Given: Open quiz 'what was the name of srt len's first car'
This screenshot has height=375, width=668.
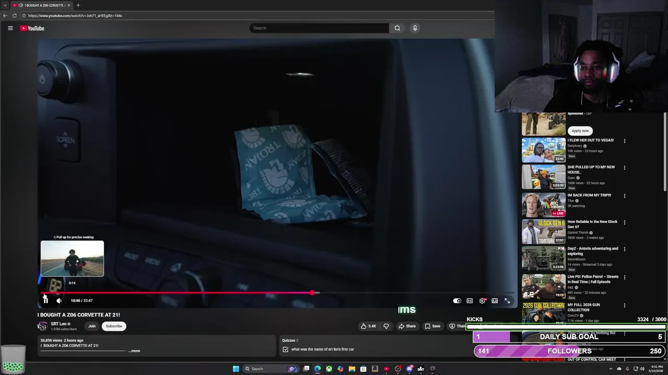Looking at the screenshot, I should 323,349.
